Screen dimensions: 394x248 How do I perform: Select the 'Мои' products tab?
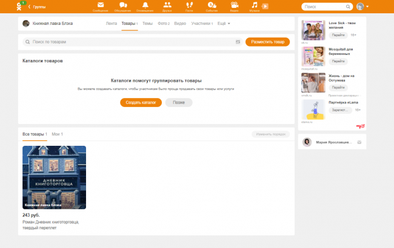point(57,134)
